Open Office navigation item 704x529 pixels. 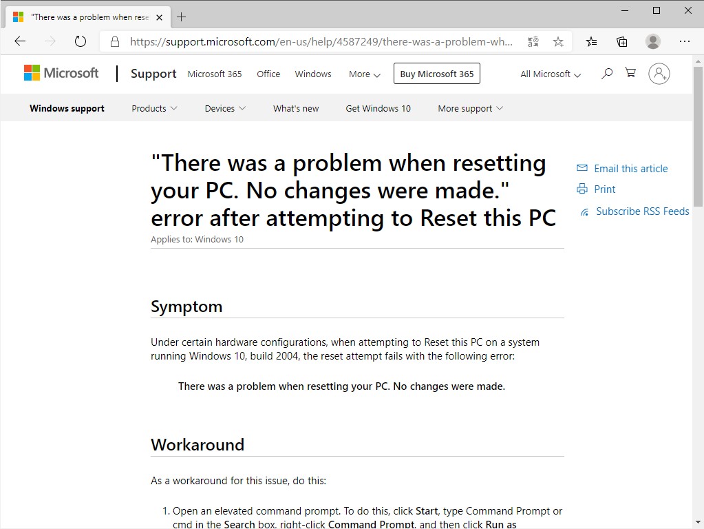pyautogui.click(x=268, y=74)
